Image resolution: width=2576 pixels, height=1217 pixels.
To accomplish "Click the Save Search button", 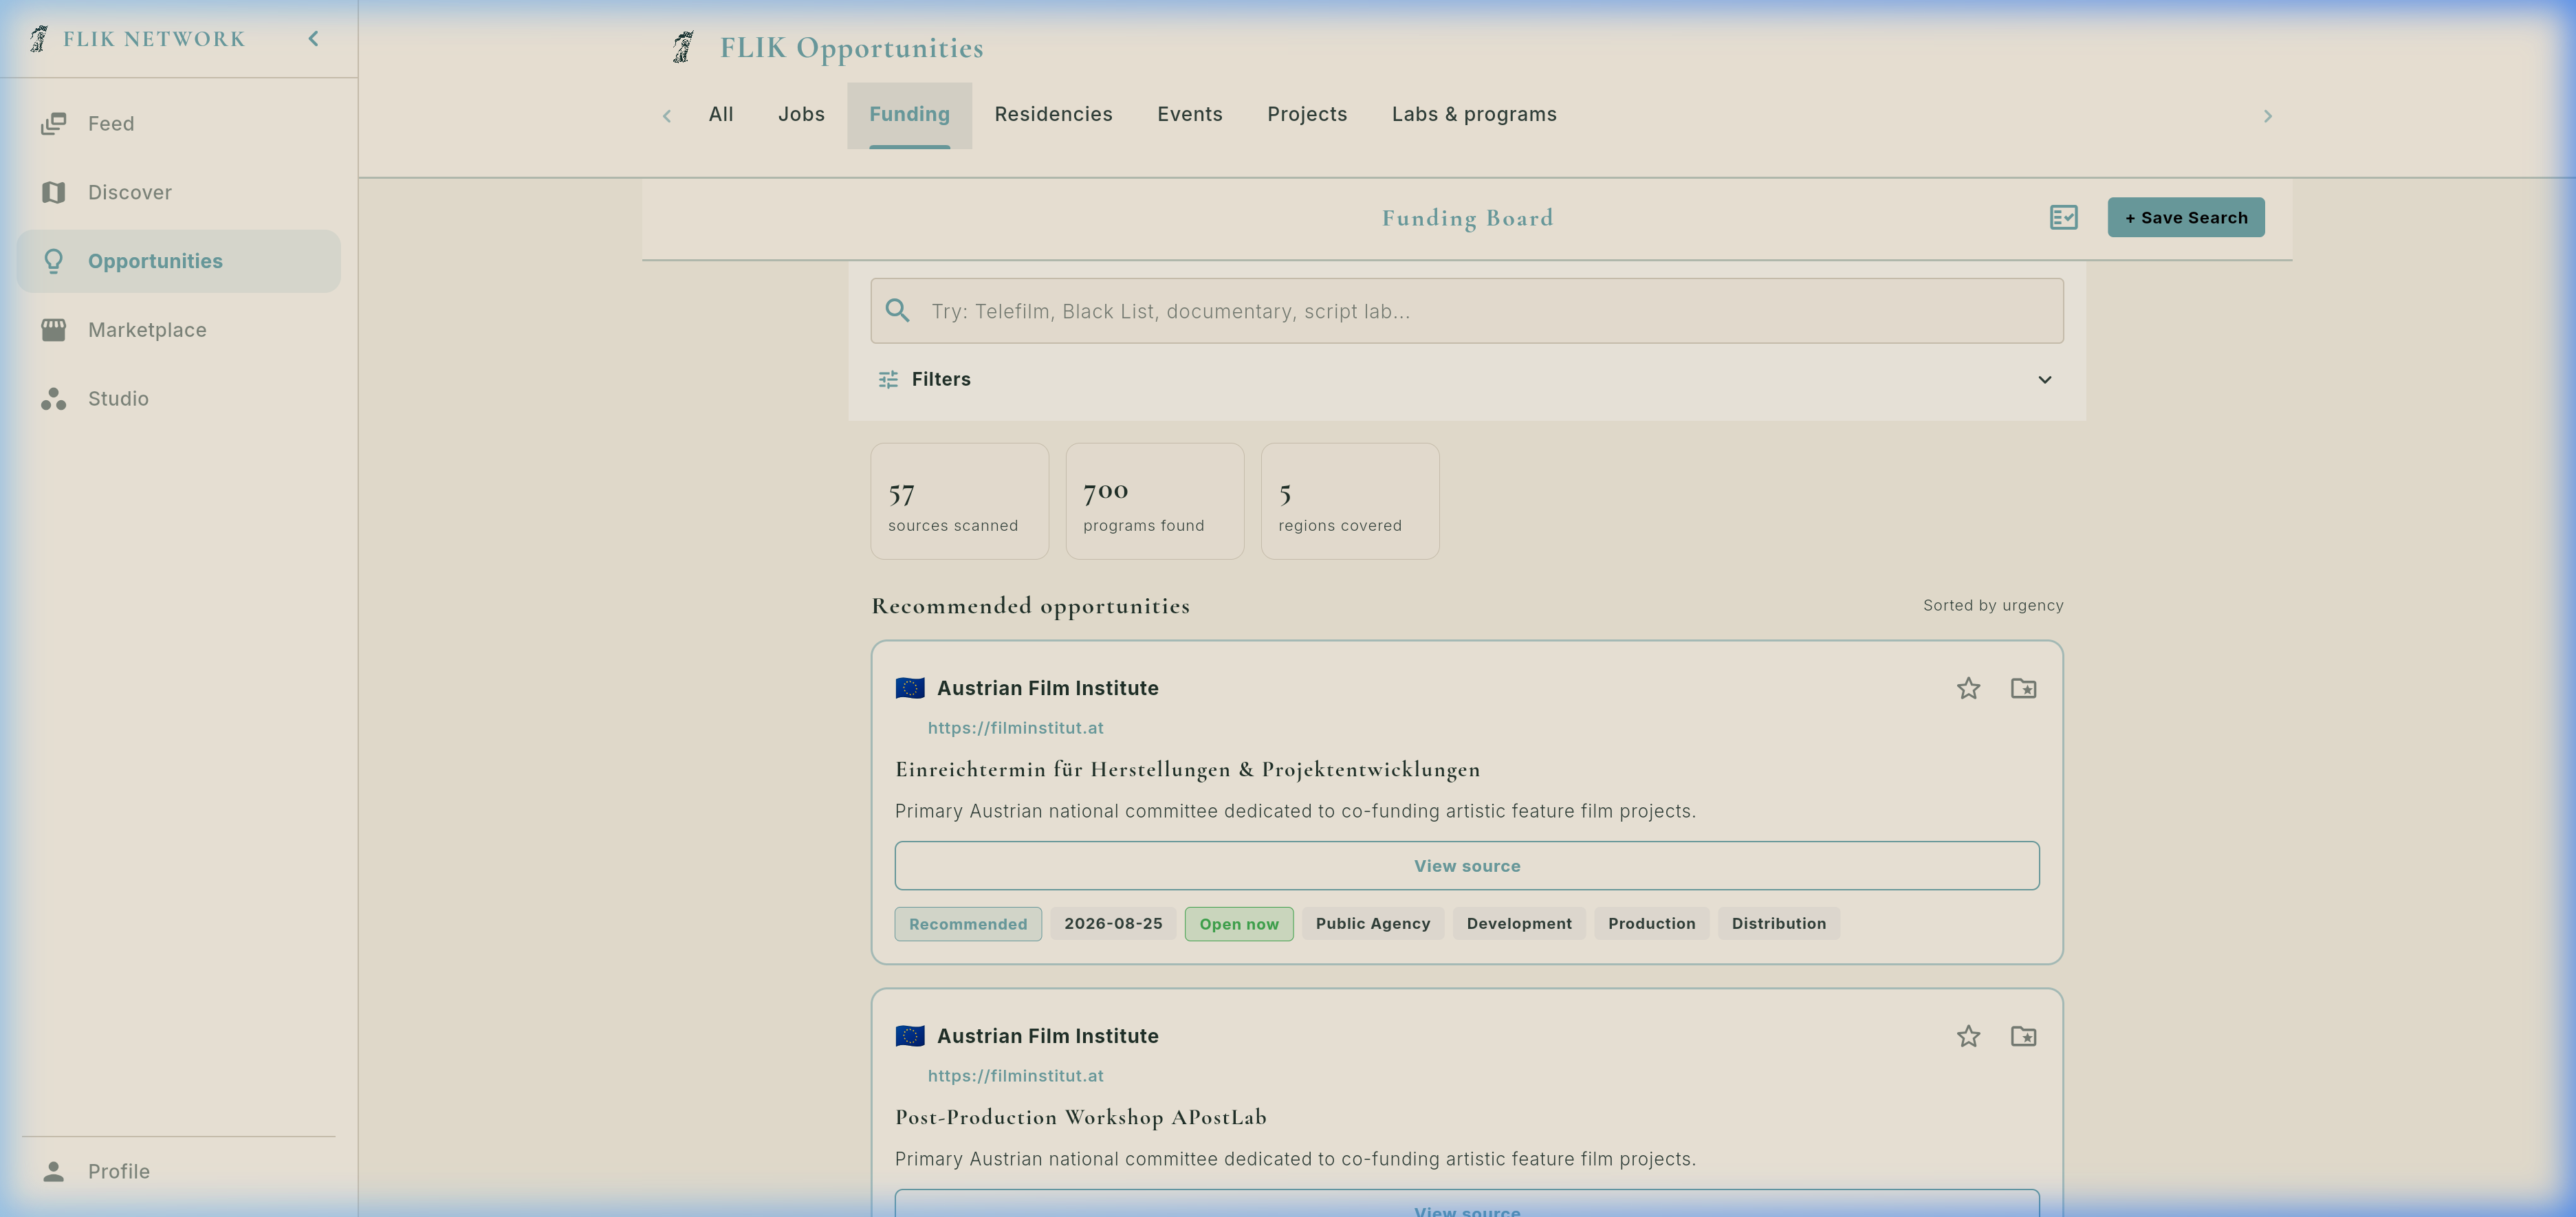I will point(2186,217).
